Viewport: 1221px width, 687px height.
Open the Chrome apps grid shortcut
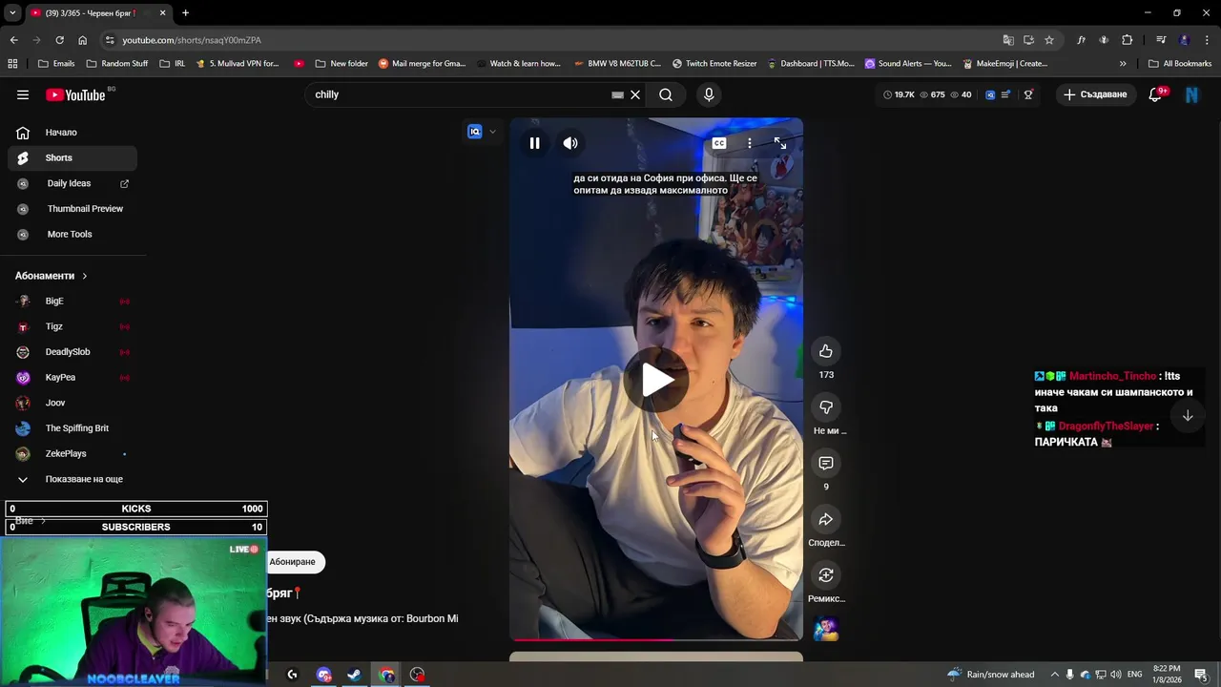point(12,64)
